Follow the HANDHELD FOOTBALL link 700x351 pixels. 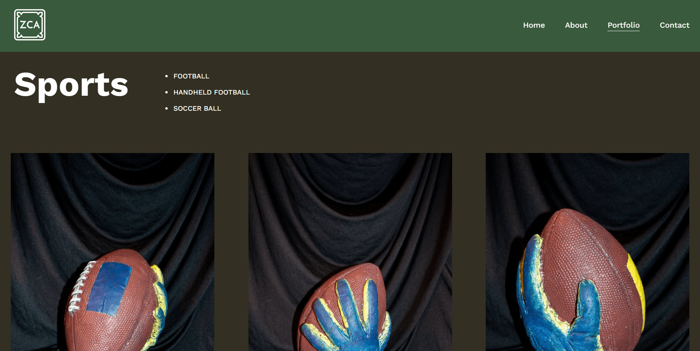coord(212,92)
